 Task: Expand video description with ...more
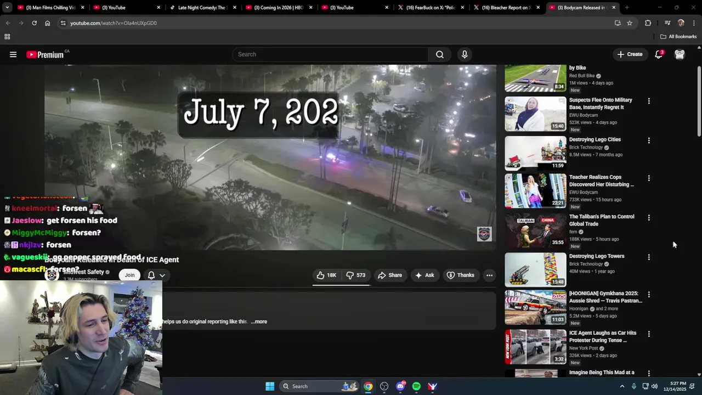coord(259,321)
